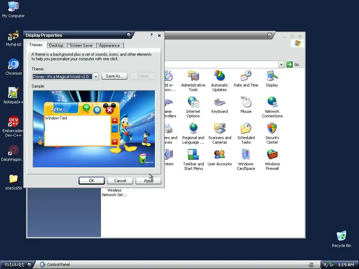Open User Accounts icon
The height and width of the screenshot is (269, 359).
point(219,157)
